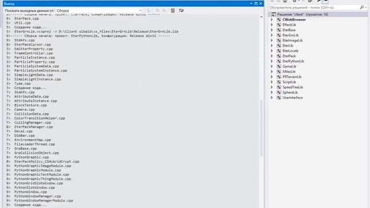The height and width of the screenshot is (208, 370).
Task: Click output line "EterPackCursor.cpp"
Action: (32, 44)
